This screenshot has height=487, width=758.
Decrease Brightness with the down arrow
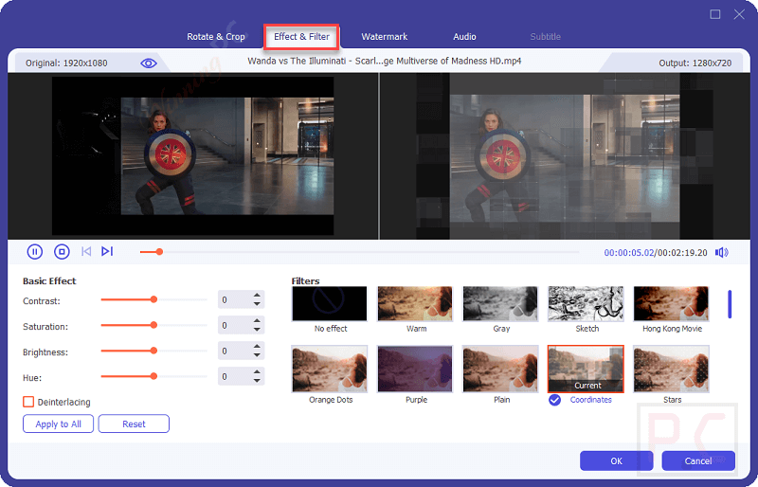point(257,355)
